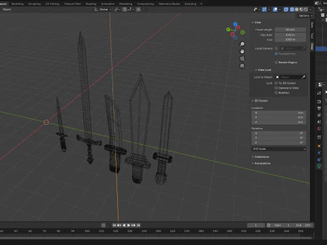
Task: Toggle show gizmo button in header
Action: click(264, 10)
